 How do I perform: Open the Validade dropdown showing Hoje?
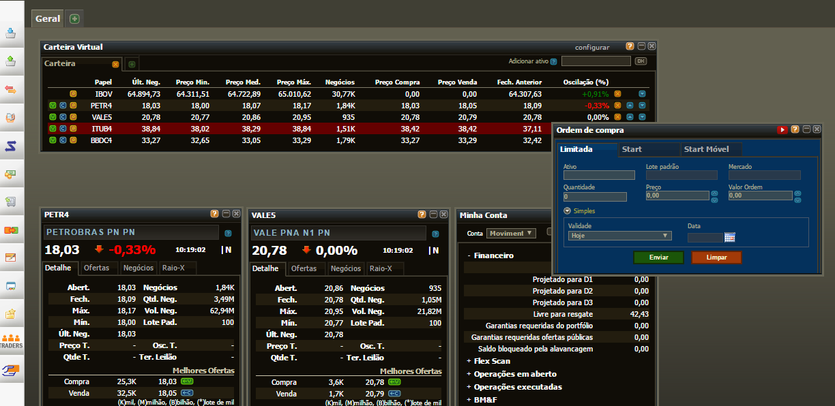pyautogui.click(x=619, y=236)
